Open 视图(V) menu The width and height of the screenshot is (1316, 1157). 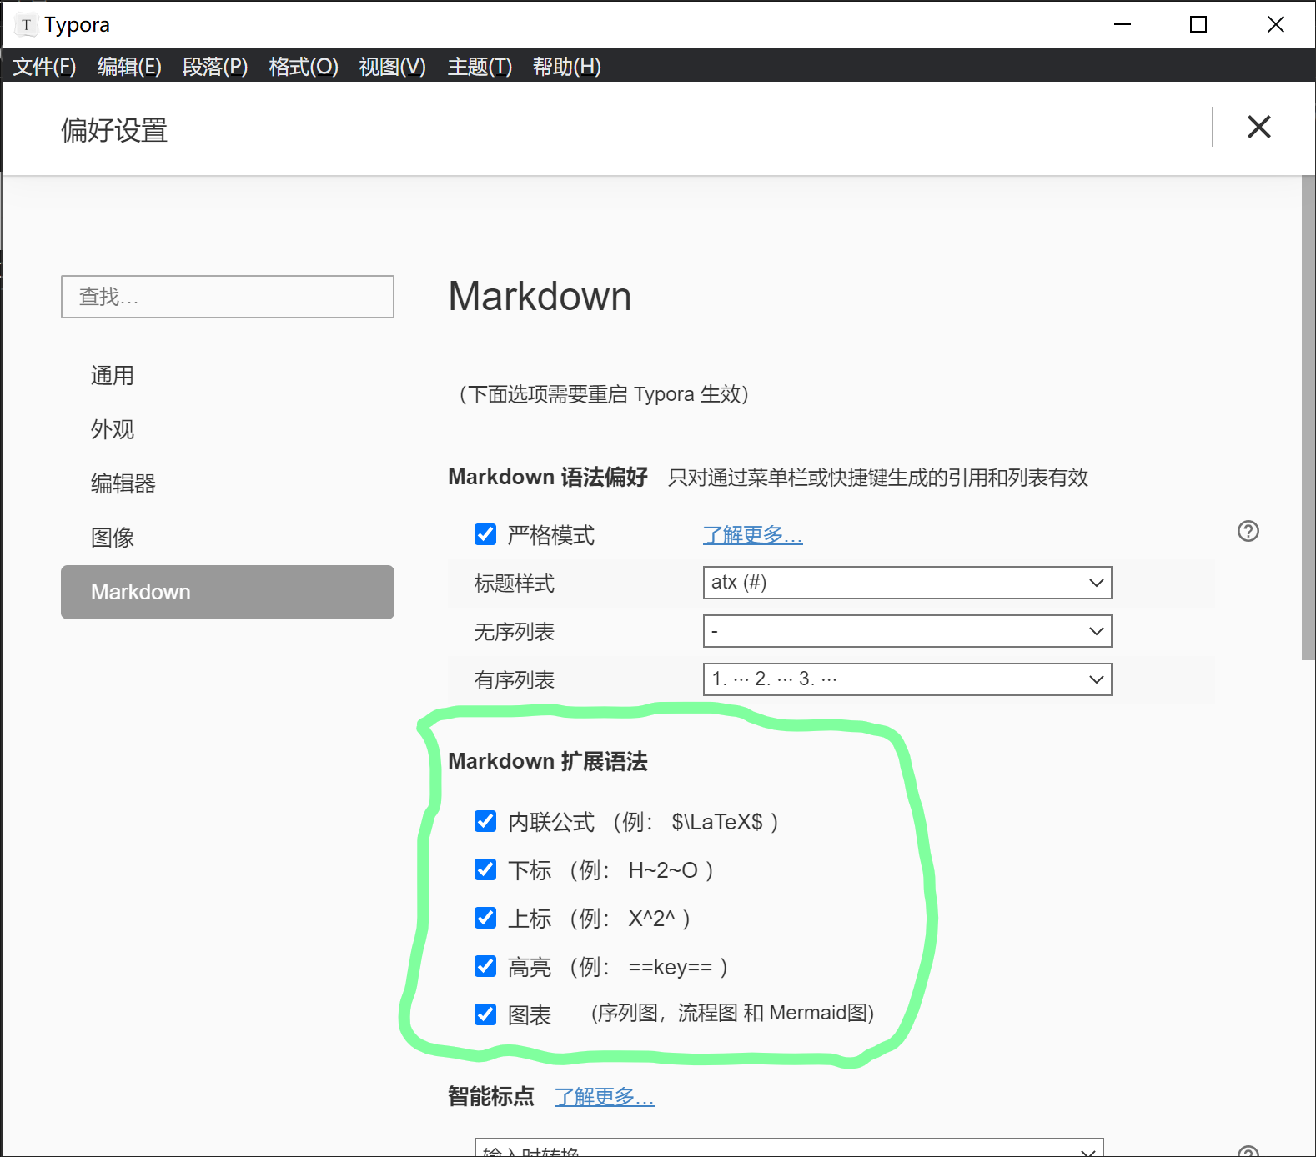coord(392,67)
